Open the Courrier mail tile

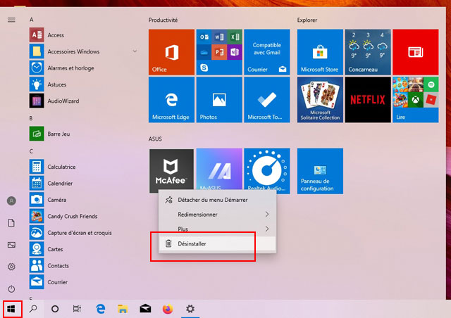[267, 52]
